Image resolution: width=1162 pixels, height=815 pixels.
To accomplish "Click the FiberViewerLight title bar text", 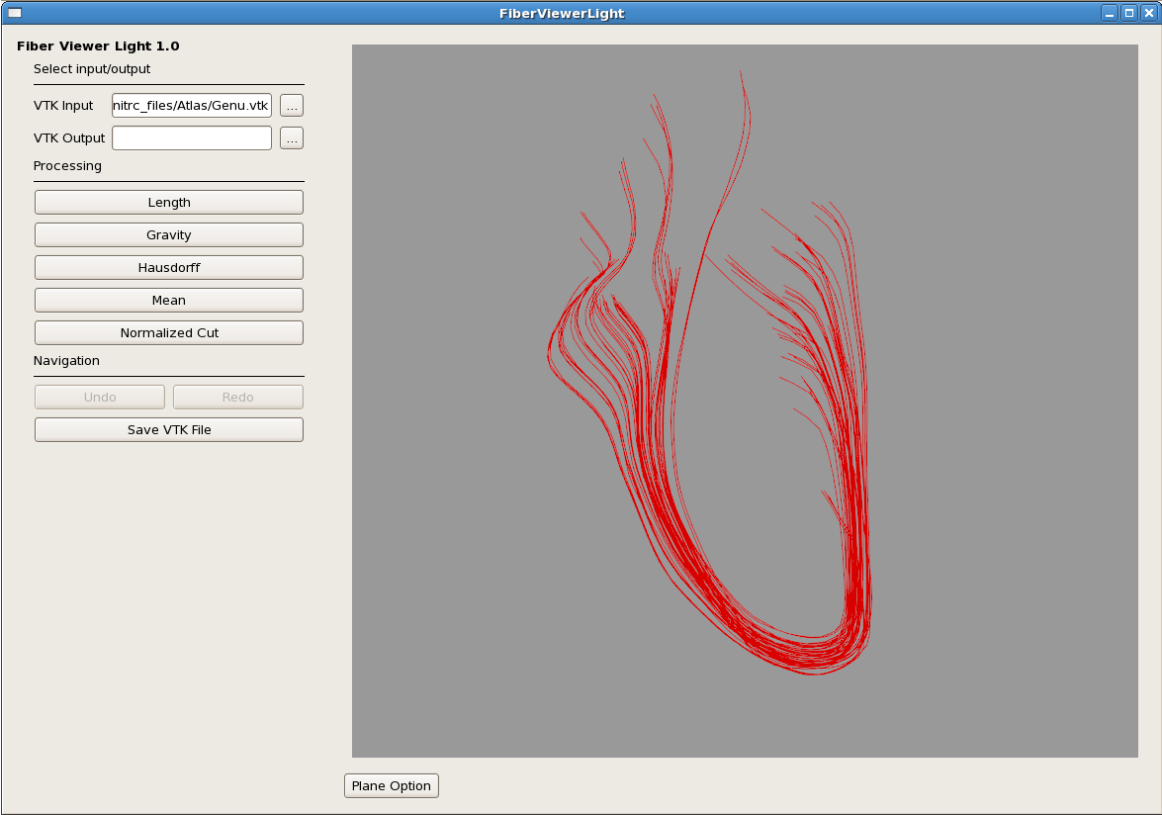I will [x=562, y=13].
